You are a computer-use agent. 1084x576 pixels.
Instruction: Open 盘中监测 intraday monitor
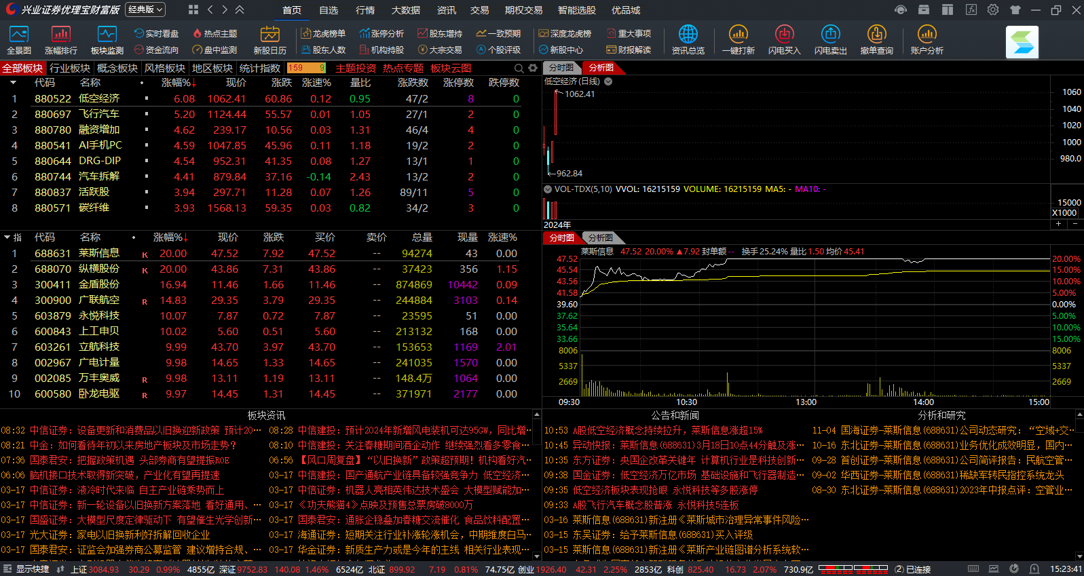(x=215, y=50)
